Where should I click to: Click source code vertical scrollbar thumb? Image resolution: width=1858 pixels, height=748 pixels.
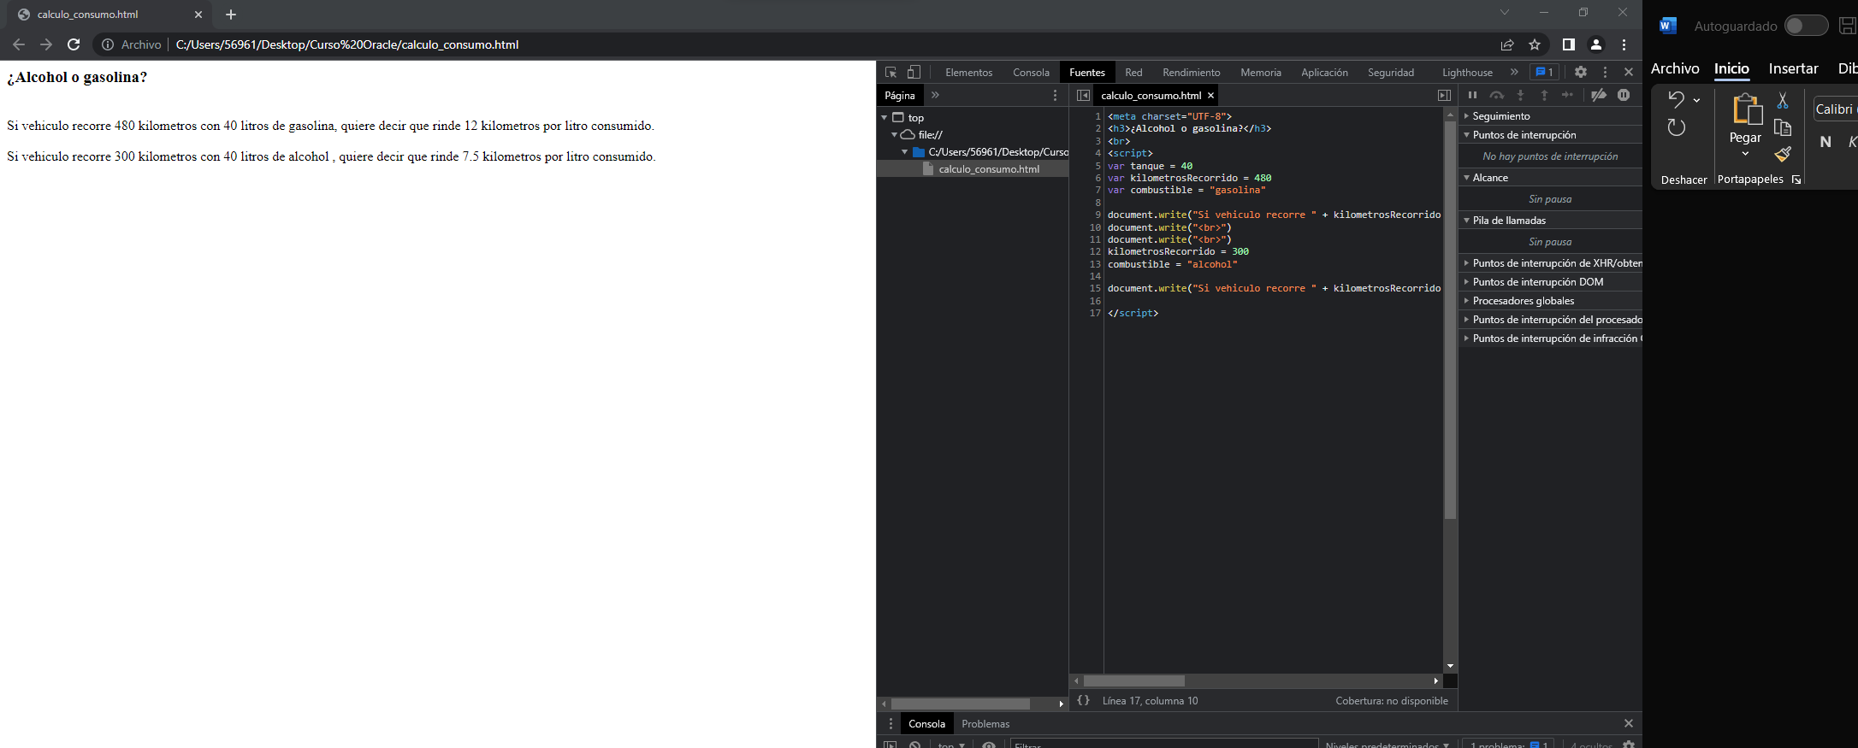(x=1450, y=321)
